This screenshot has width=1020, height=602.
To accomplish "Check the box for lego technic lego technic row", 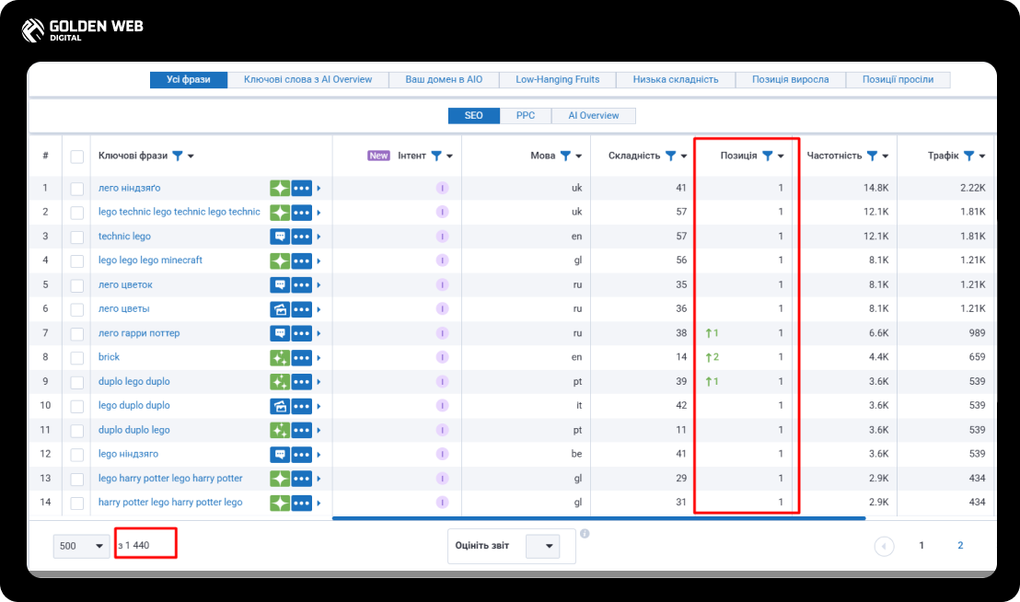I will coord(76,214).
